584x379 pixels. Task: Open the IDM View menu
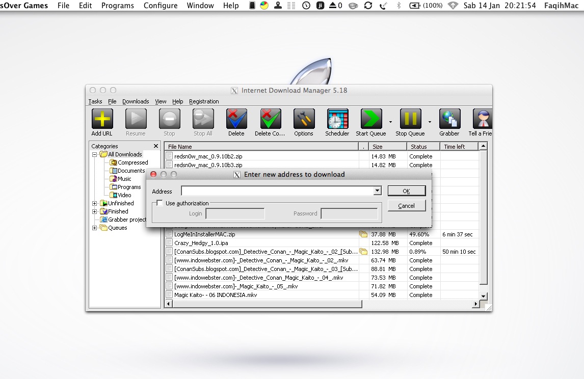tap(161, 101)
